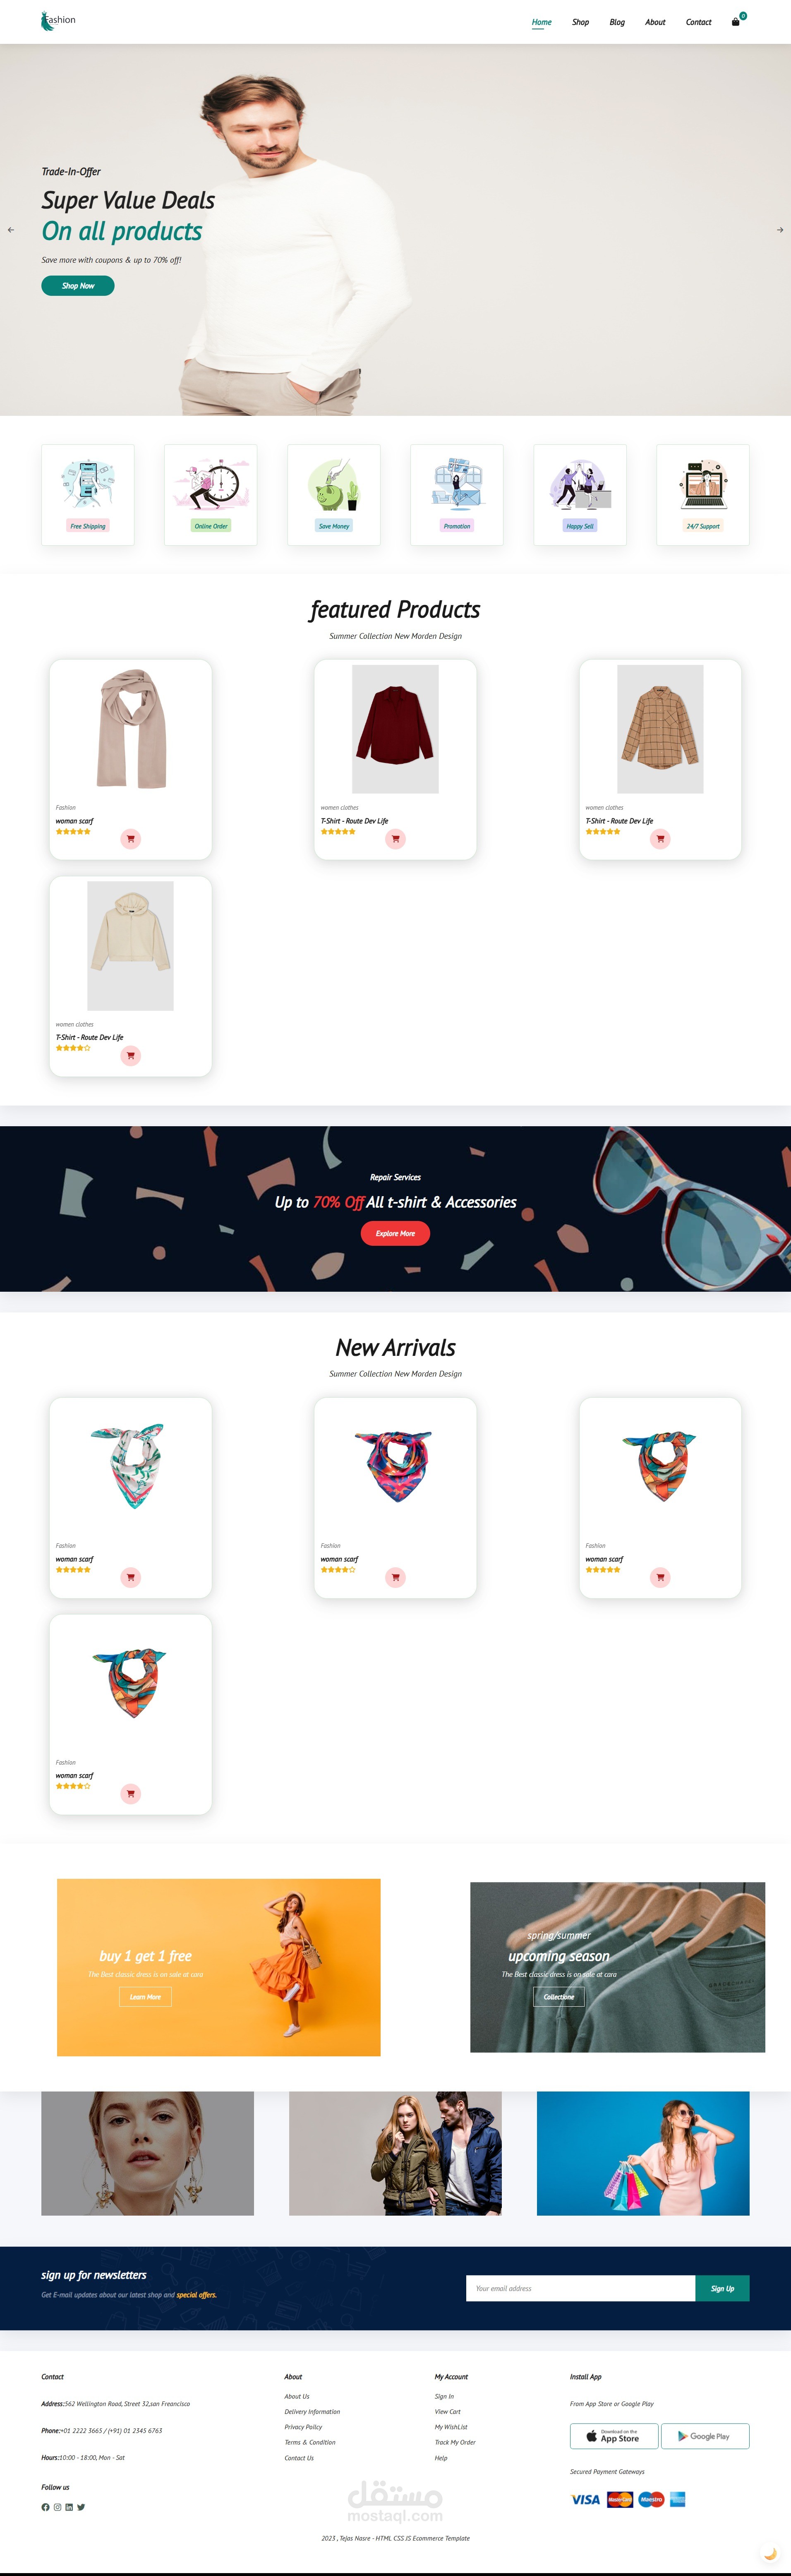Viewport: 791px width, 2576px height.
Task: Open the Shop menu item
Action: (x=580, y=22)
